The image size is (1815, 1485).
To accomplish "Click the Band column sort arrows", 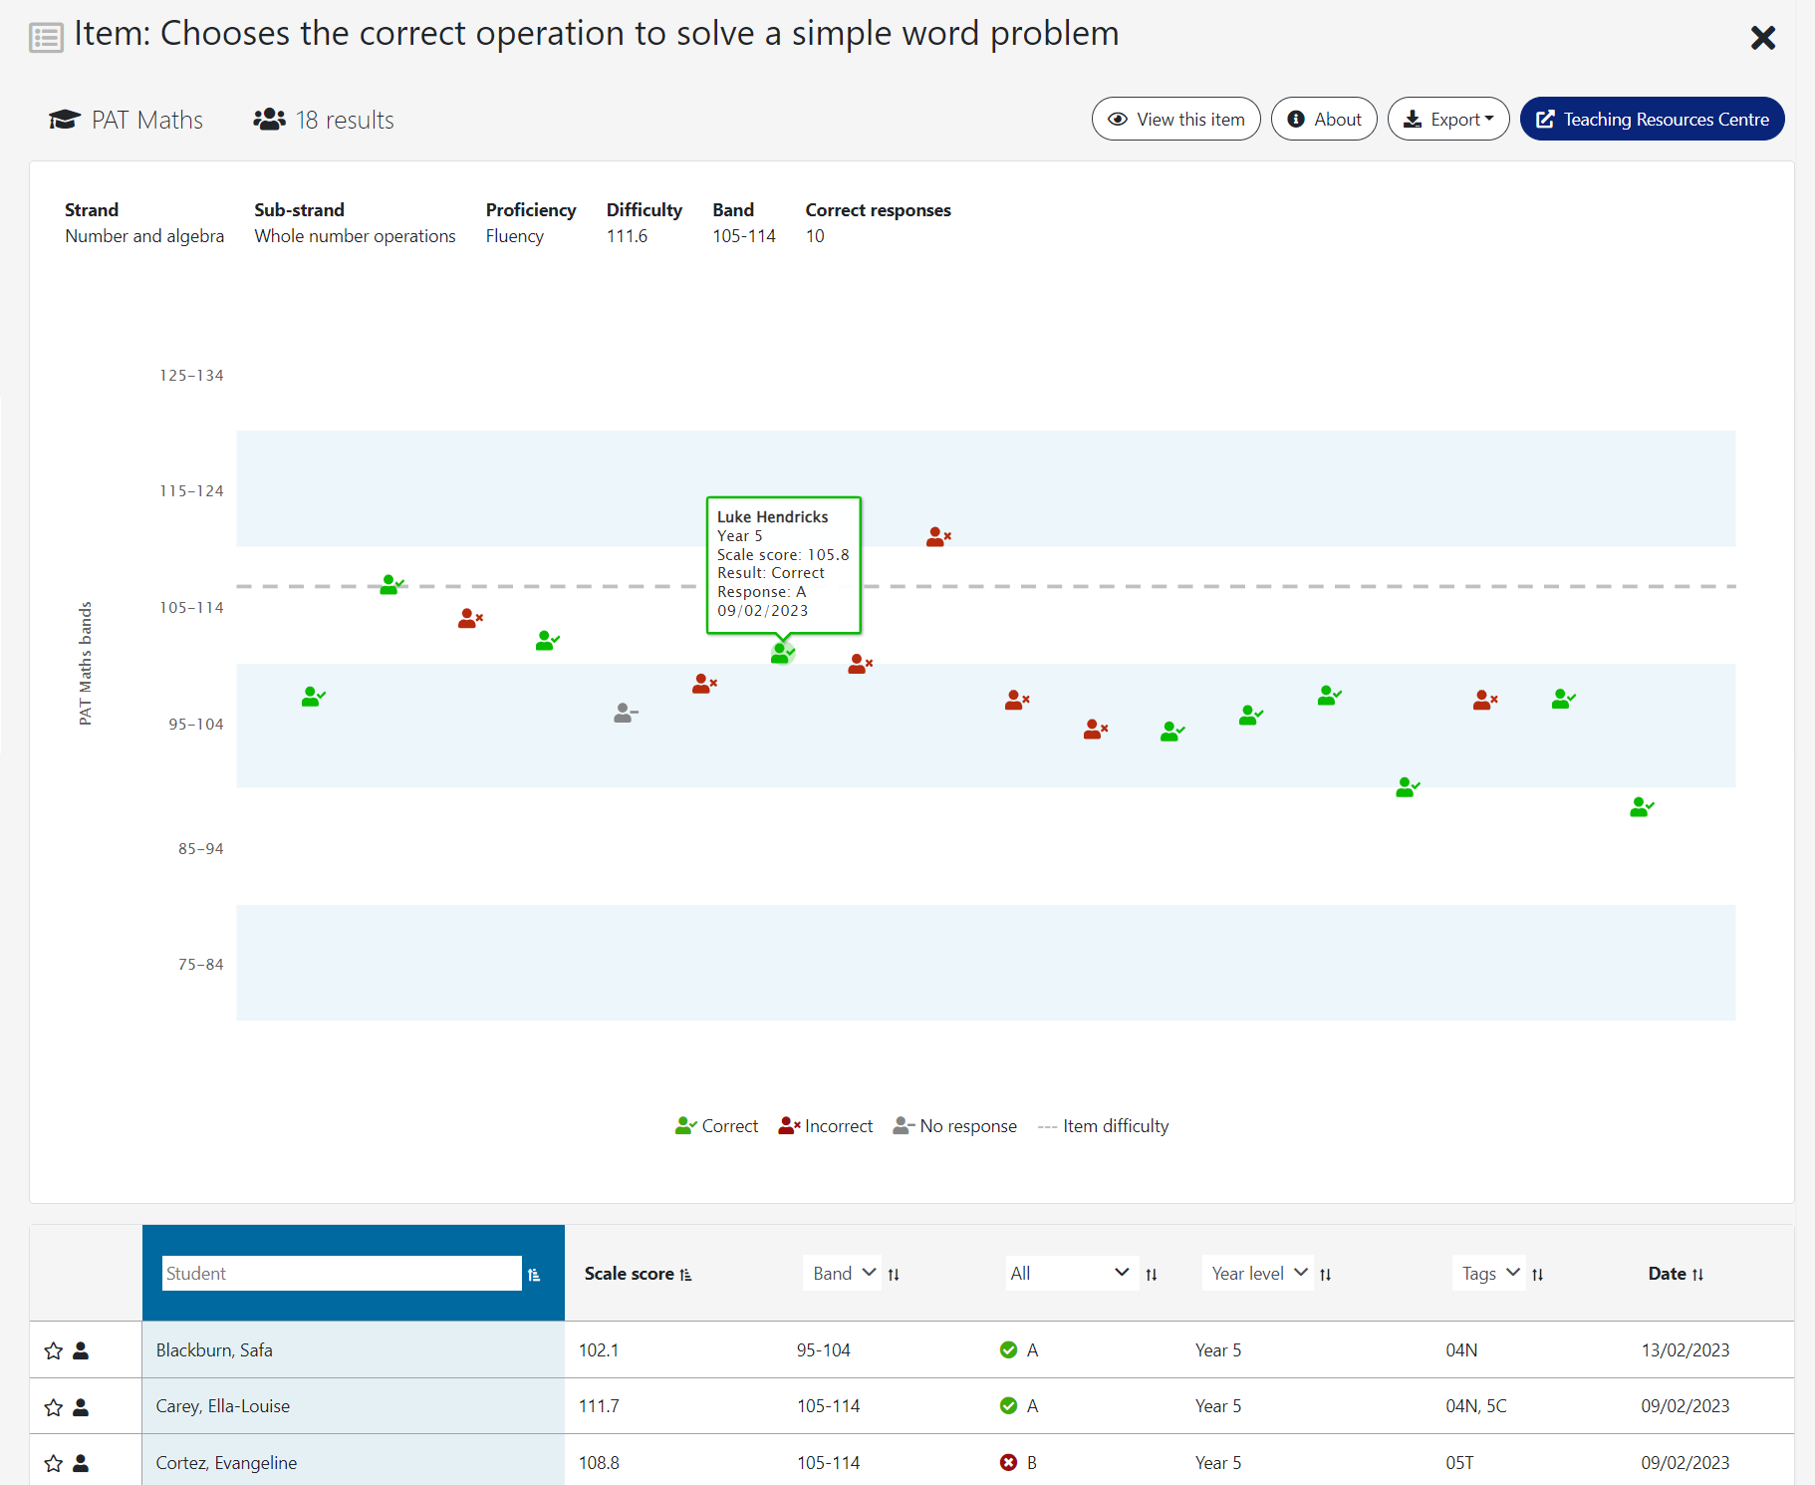I will pyautogui.click(x=894, y=1275).
